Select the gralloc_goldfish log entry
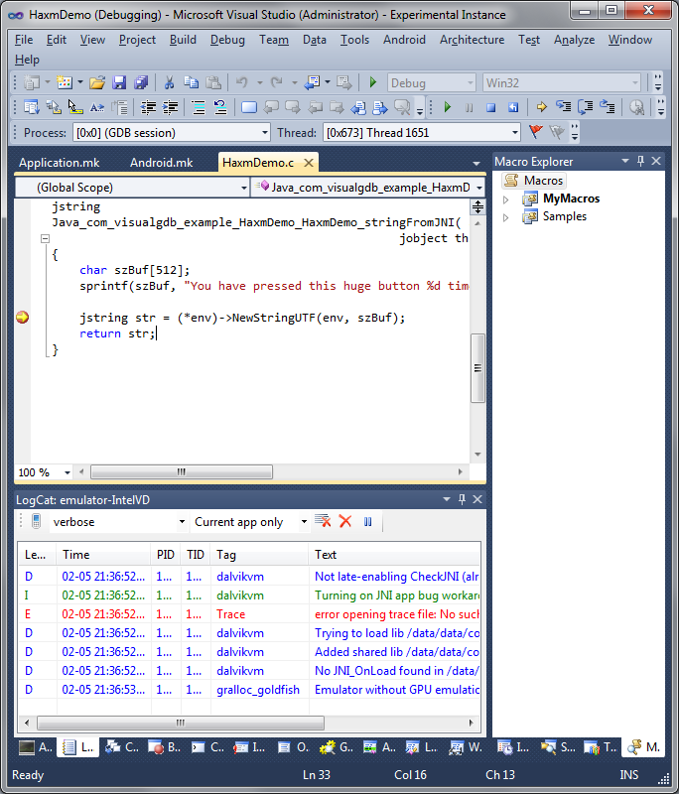The image size is (679, 794). pyautogui.click(x=249, y=690)
